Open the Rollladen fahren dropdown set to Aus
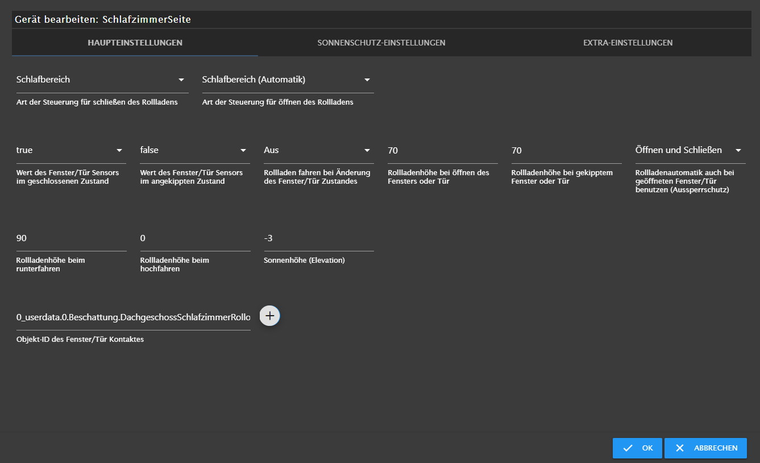The height and width of the screenshot is (463, 760). [x=318, y=151]
